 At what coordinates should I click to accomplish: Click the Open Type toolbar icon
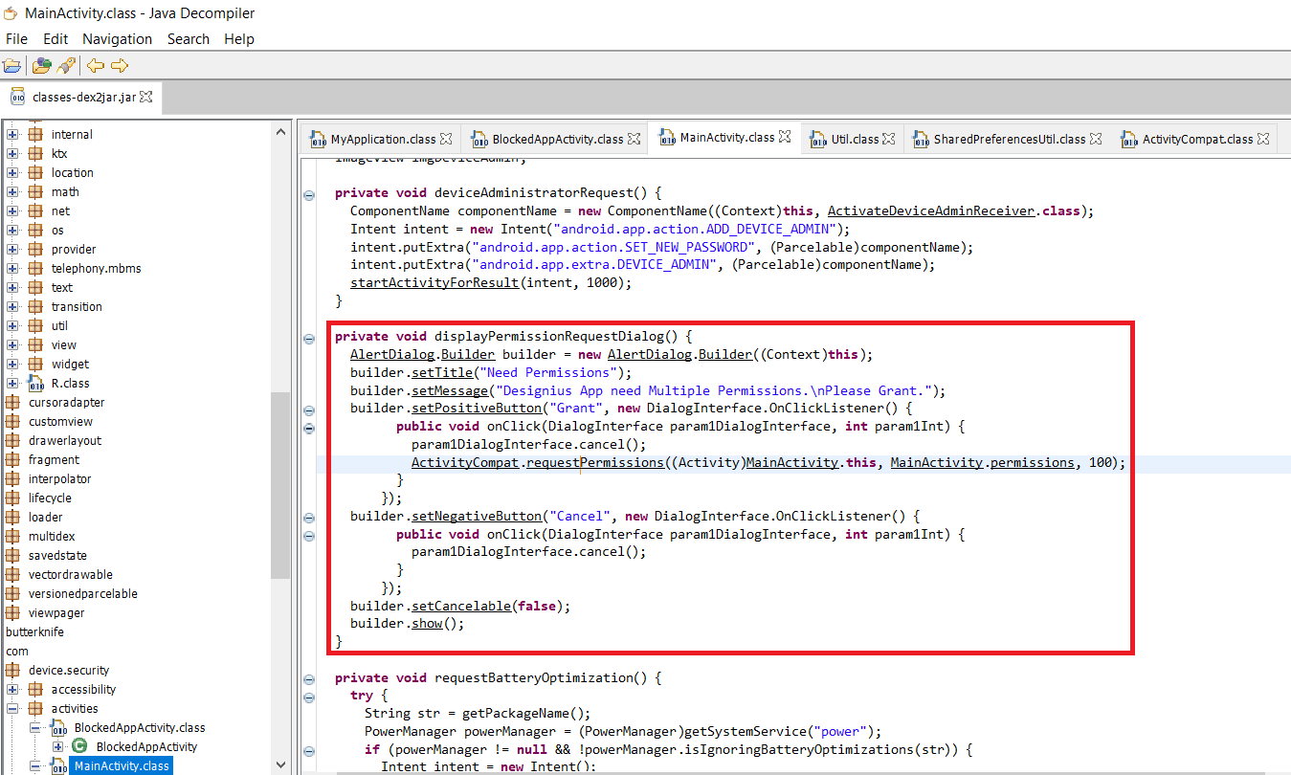pyautogui.click(x=41, y=66)
